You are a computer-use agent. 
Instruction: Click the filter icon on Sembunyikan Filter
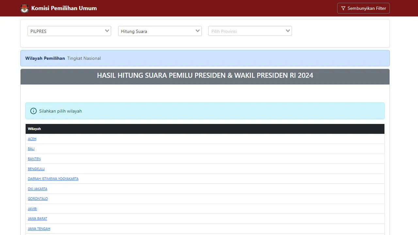343,8
